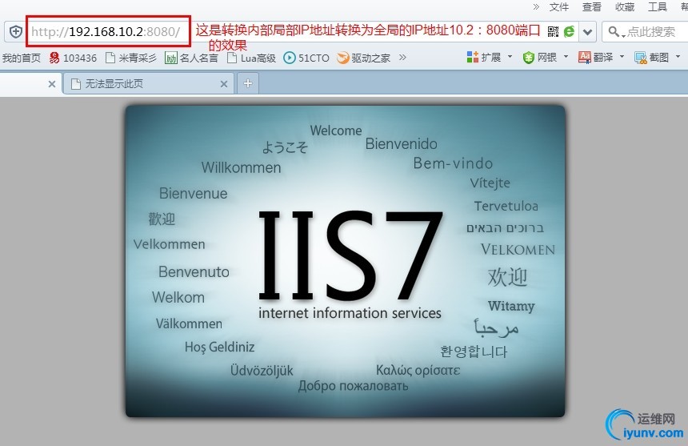The height and width of the screenshot is (446, 688).
Task: Open the 103436 bookmark
Action: point(73,58)
